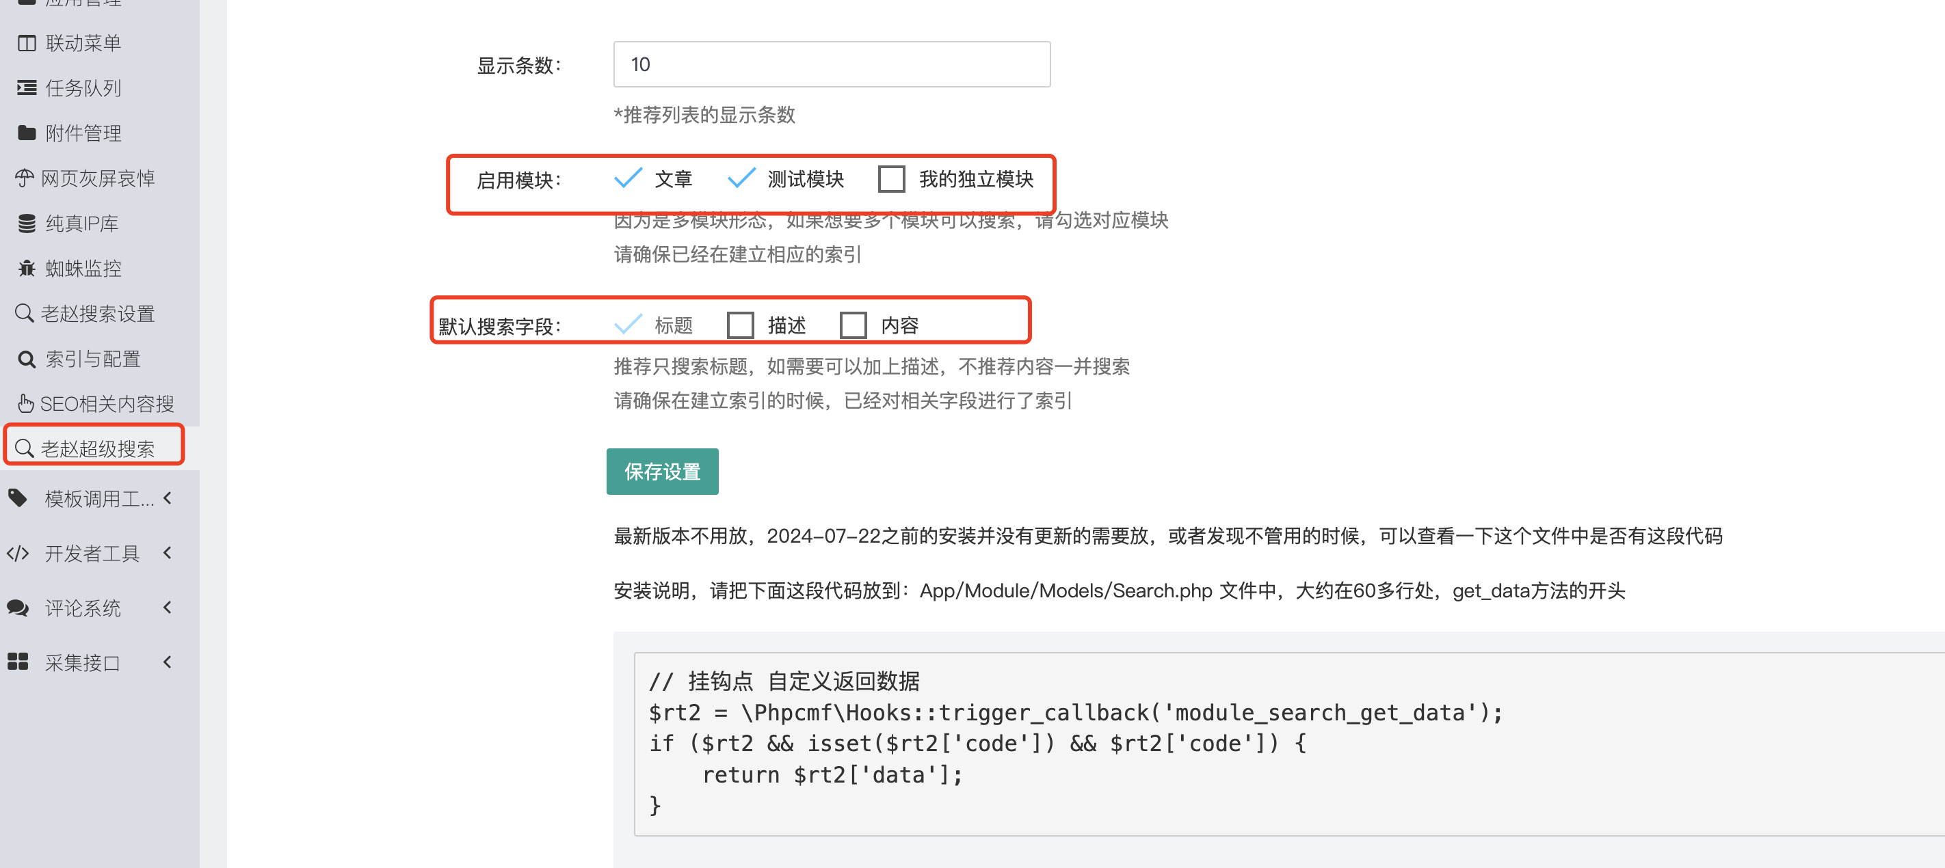The height and width of the screenshot is (868, 1945).
Task: Expand the 开发者工具 menu chevron
Action: coord(168,553)
